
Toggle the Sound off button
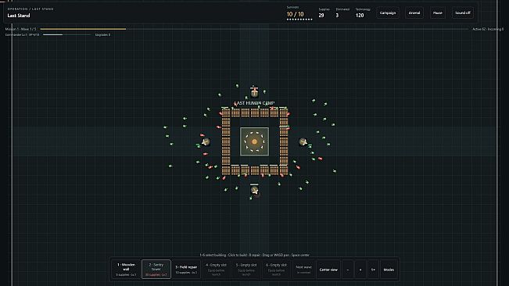click(x=463, y=13)
